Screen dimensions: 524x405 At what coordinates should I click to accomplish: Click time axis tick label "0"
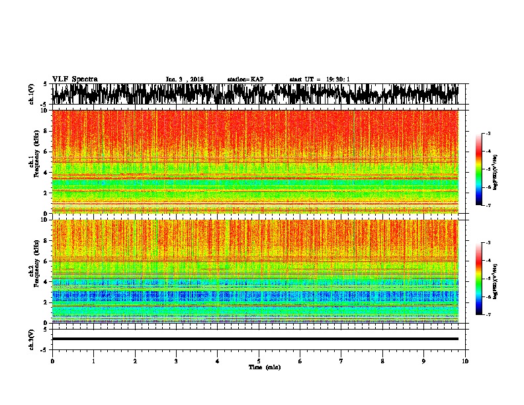52,361
